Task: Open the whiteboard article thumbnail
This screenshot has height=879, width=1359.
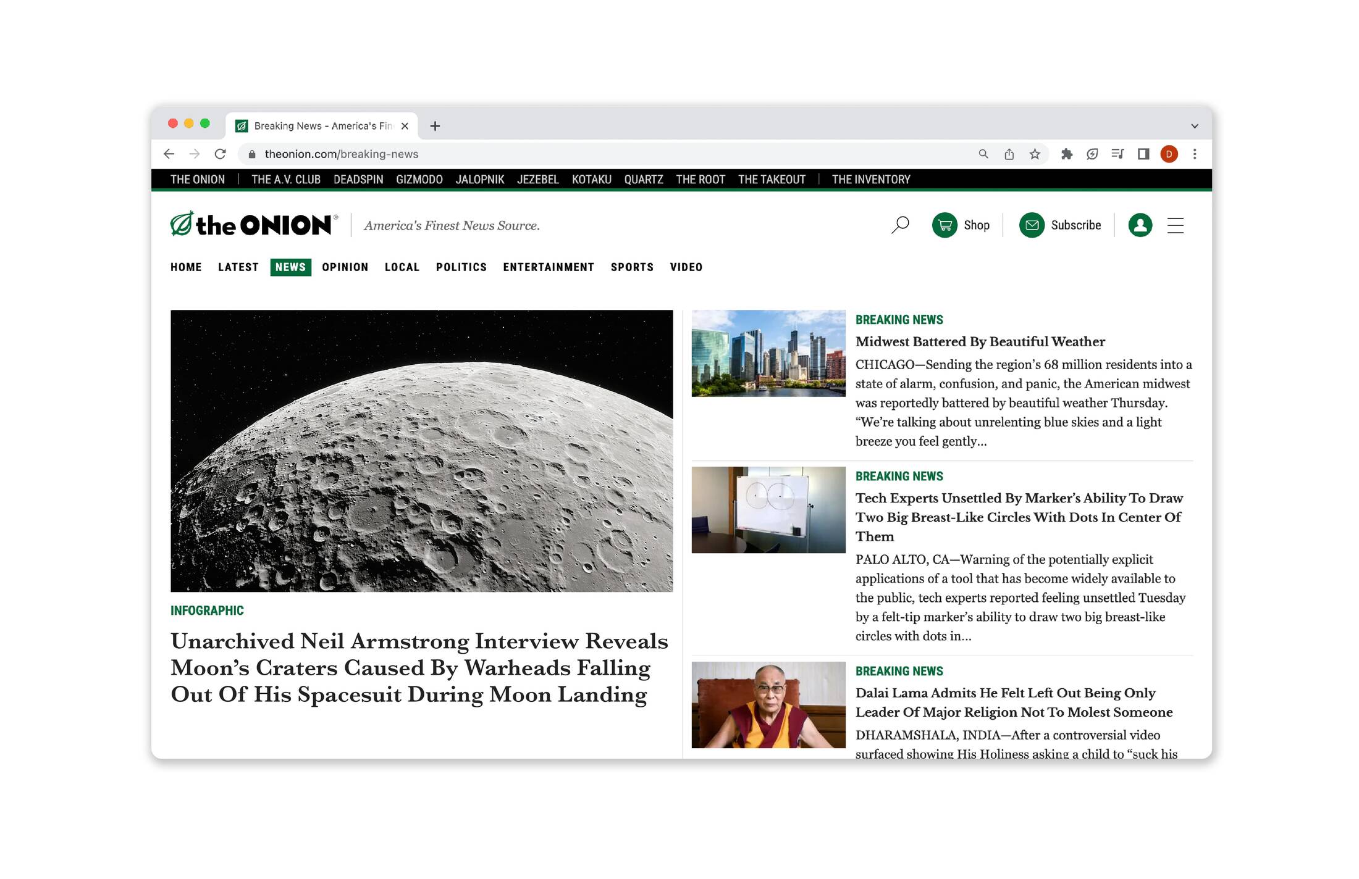Action: (x=768, y=510)
